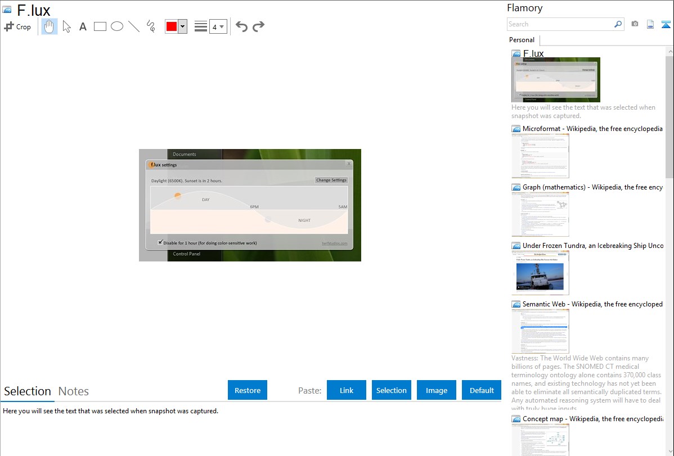Click the F.lux snapshot icon beside main title

click(x=7, y=10)
